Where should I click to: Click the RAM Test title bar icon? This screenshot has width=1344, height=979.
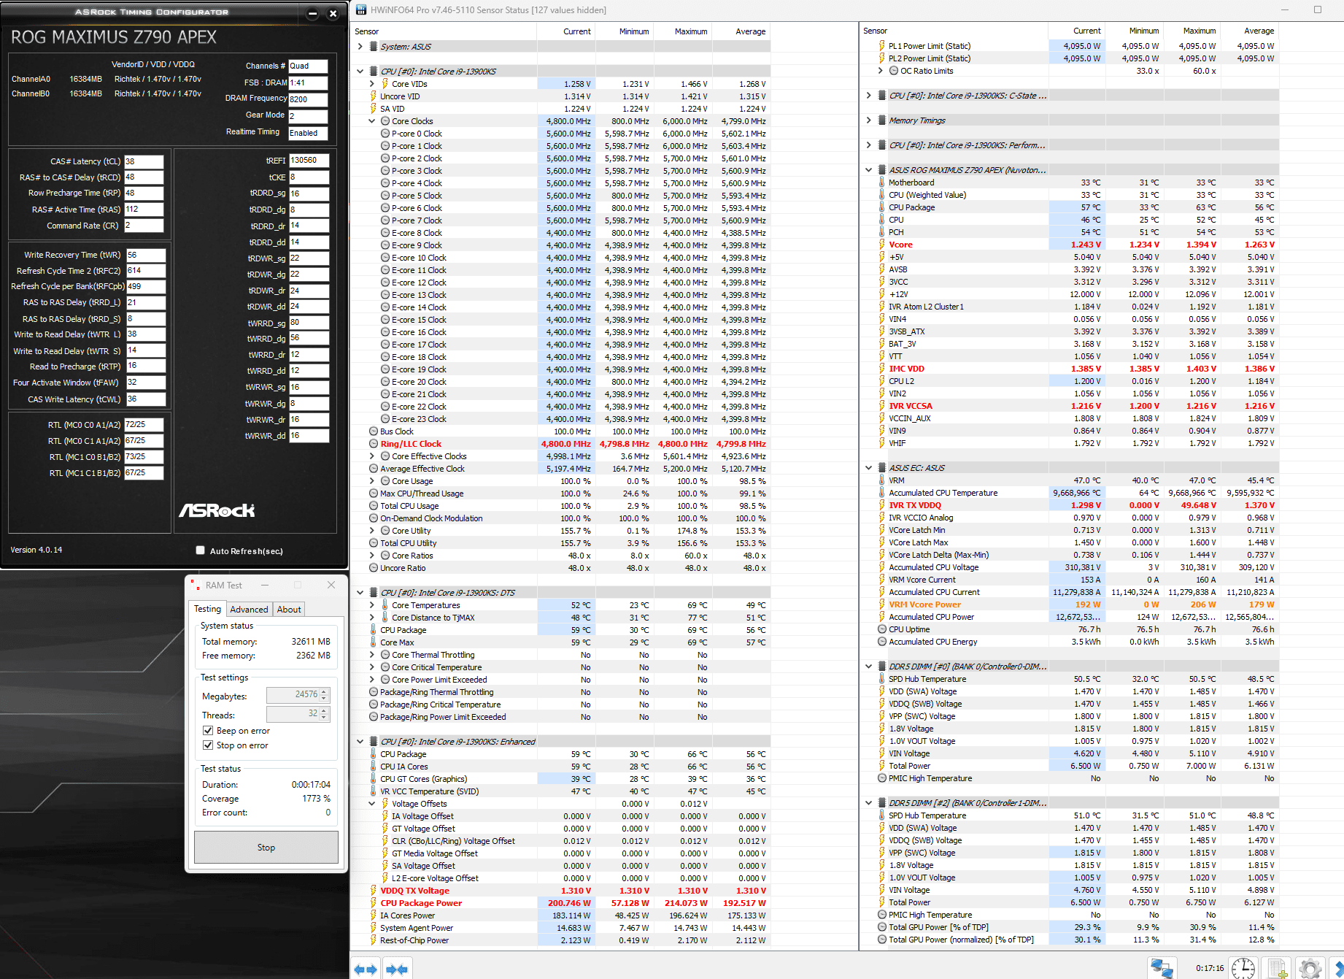195,586
